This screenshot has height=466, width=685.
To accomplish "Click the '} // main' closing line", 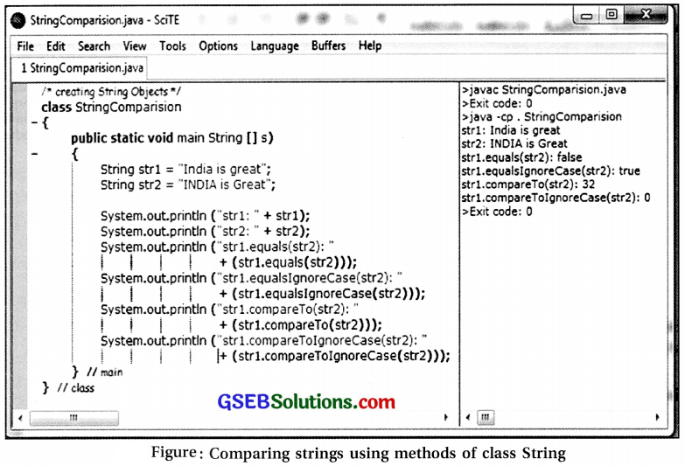I will tap(97, 372).
